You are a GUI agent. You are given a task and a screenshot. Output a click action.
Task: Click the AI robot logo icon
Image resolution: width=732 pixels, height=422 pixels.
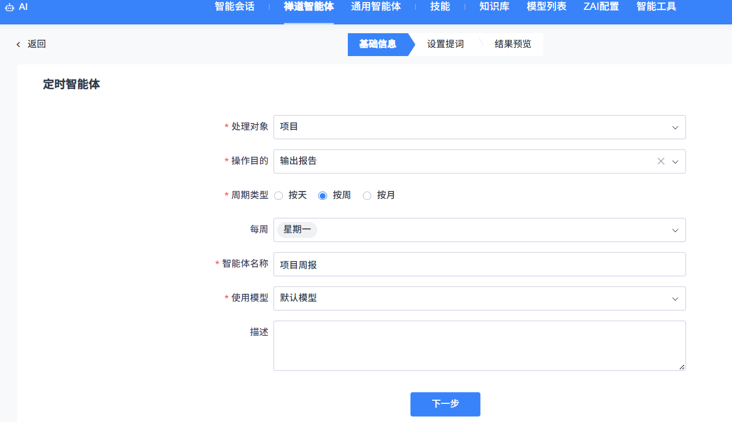[x=9, y=7]
